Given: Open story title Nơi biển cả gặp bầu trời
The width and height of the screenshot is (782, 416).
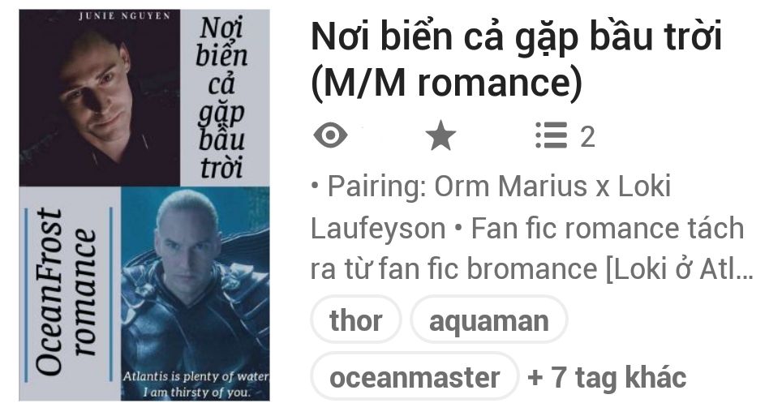Looking at the screenshot, I should (x=516, y=36).
